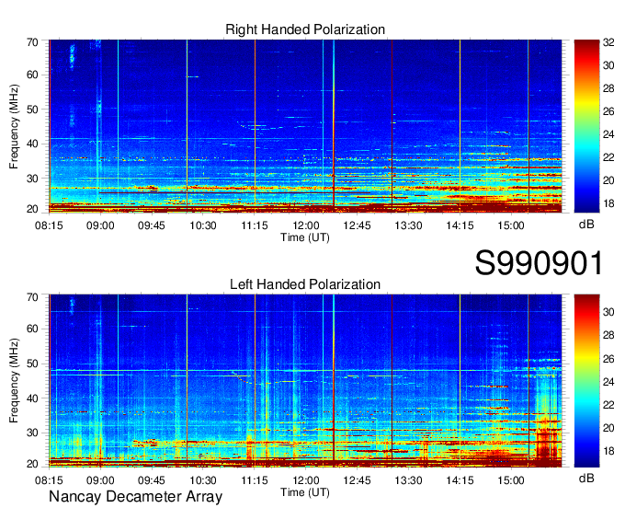The height and width of the screenshot is (508, 625).
Task: Click the 22 value on the upper colorbar
Action: [608, 157]
